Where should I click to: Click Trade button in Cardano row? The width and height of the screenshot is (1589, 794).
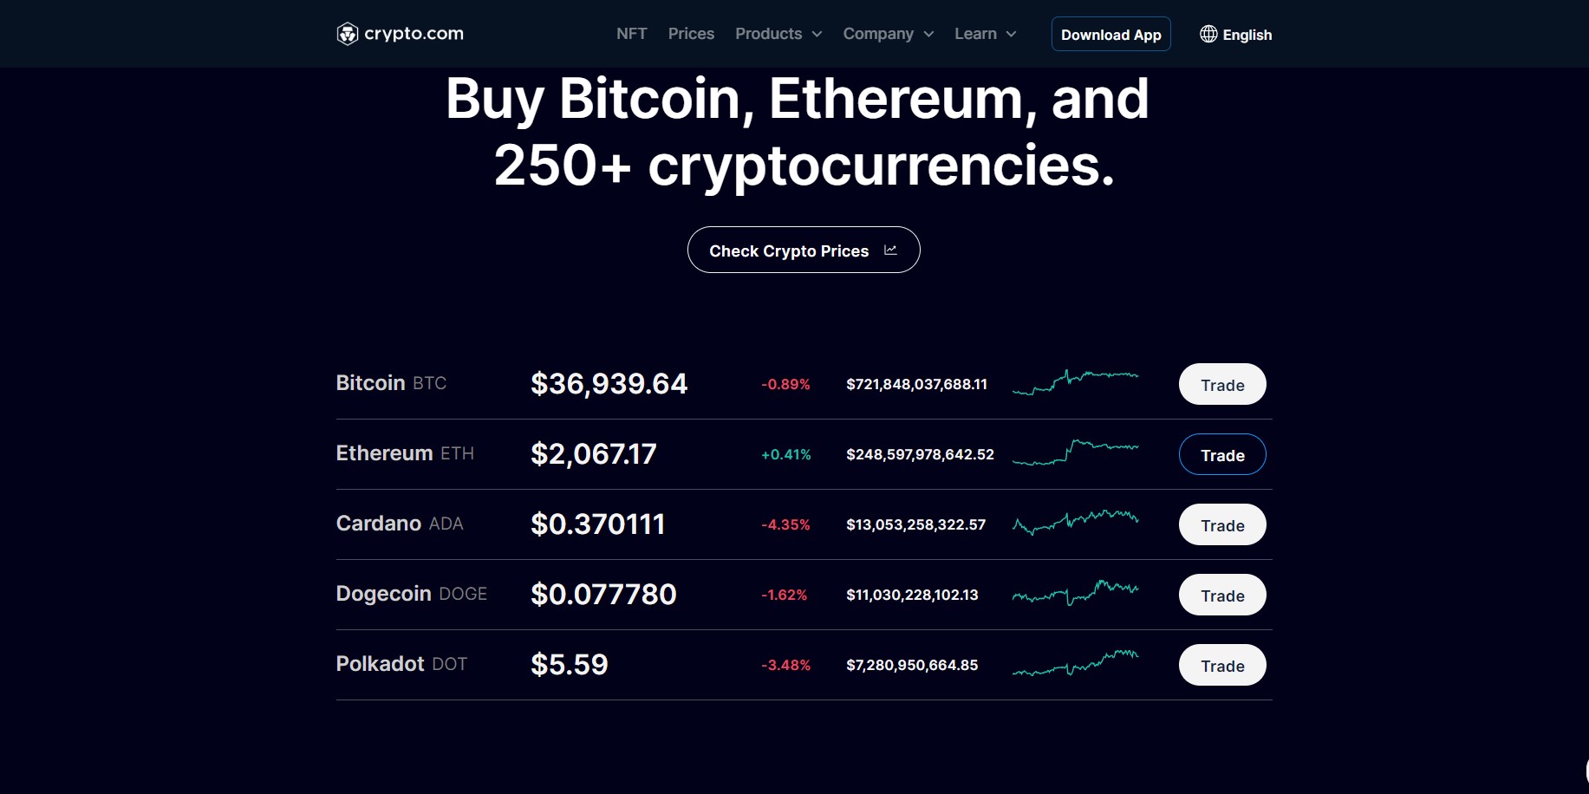1222,524
